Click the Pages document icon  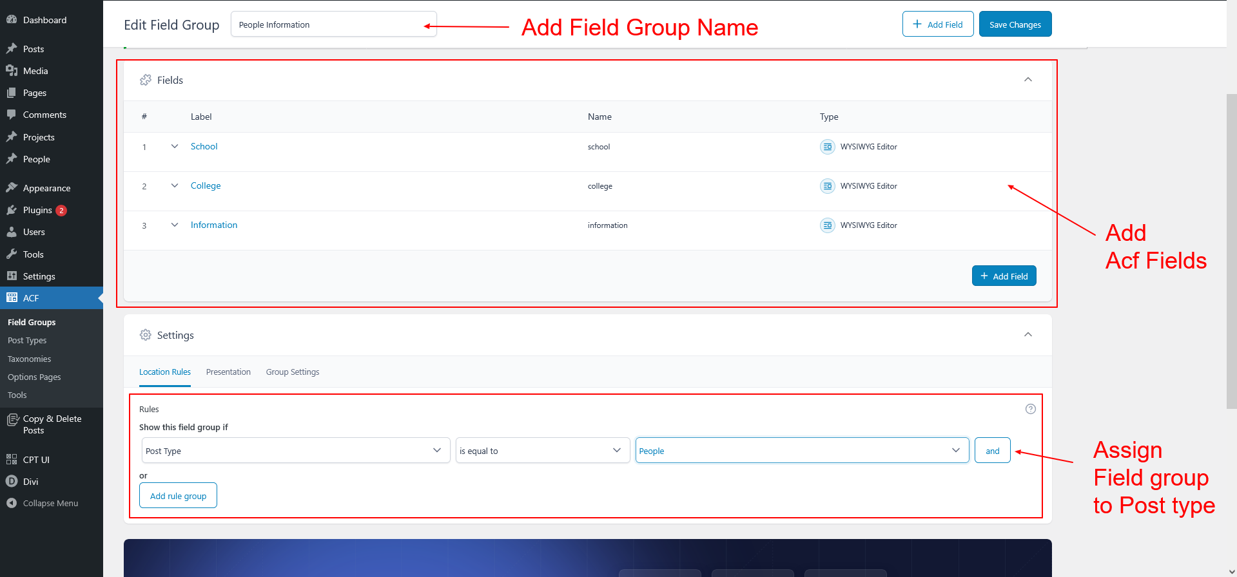click(x=12, y=93)
